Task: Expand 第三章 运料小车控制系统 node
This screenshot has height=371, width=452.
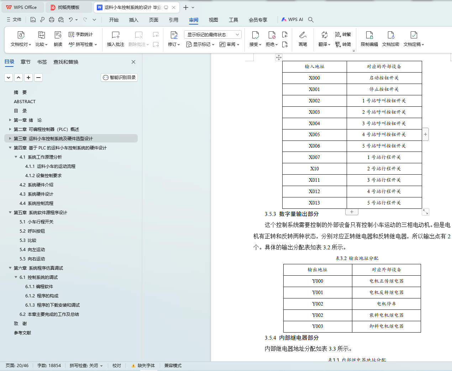Action: (10, 138)
